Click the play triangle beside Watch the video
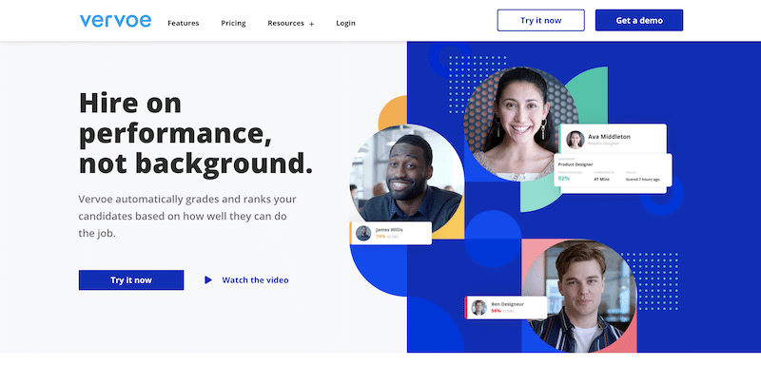This screenshot has width=761, height=365. 208,280
